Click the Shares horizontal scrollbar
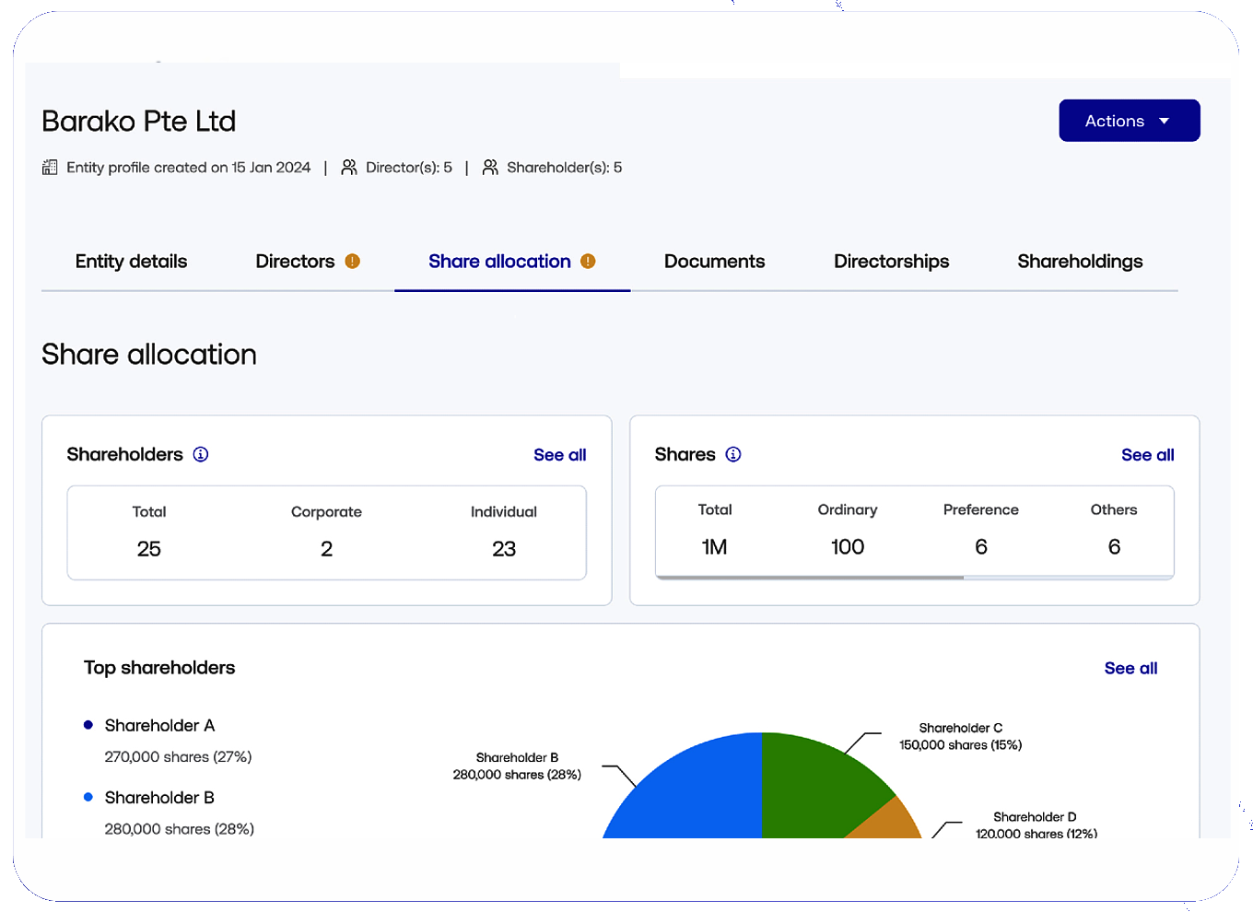The image size is (1253, 912). point(809,578)
